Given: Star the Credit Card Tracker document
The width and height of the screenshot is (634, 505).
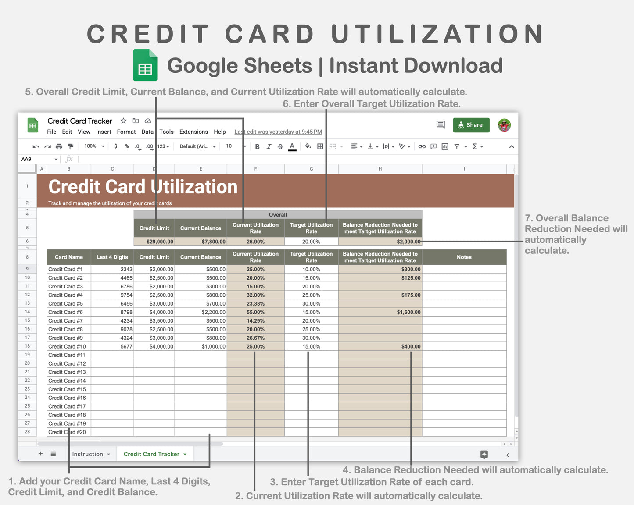Looking at the screenshot, I should (x=123, y=121).
